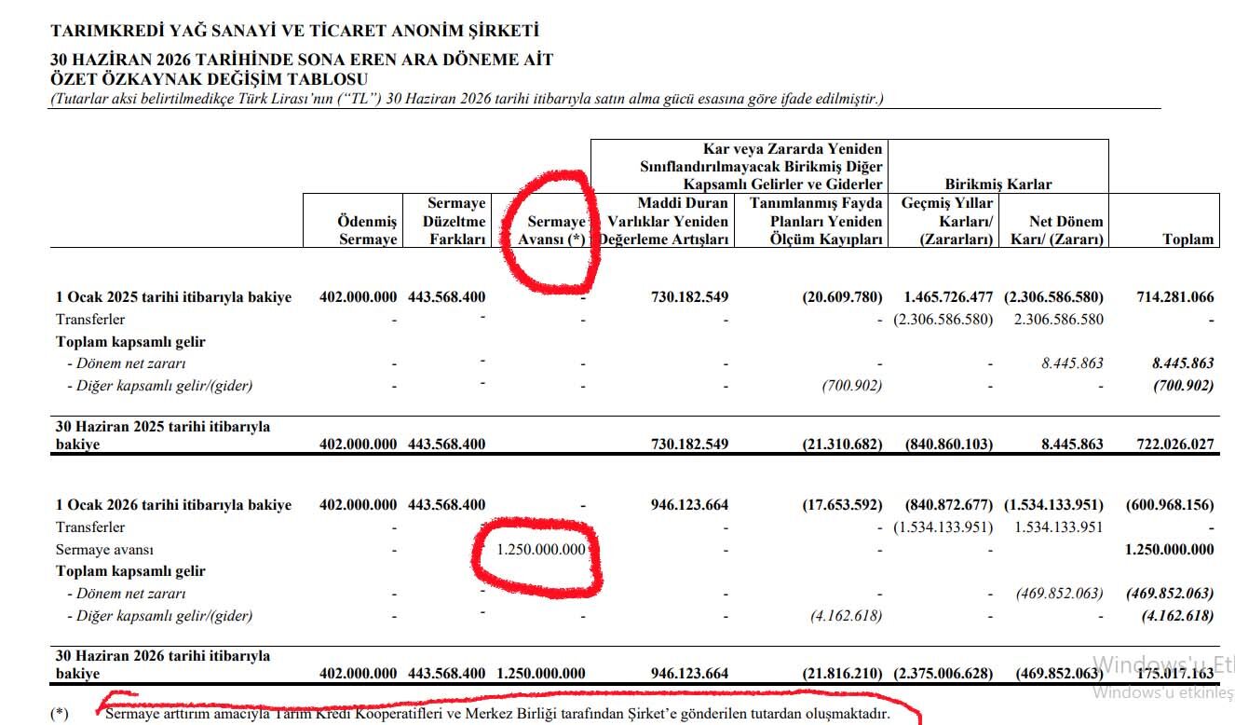Click 'Transferler' row label below 1 Ocak 2025
Image resolution: width=1235 pixels, height=725 pixels.
point(90,320)
